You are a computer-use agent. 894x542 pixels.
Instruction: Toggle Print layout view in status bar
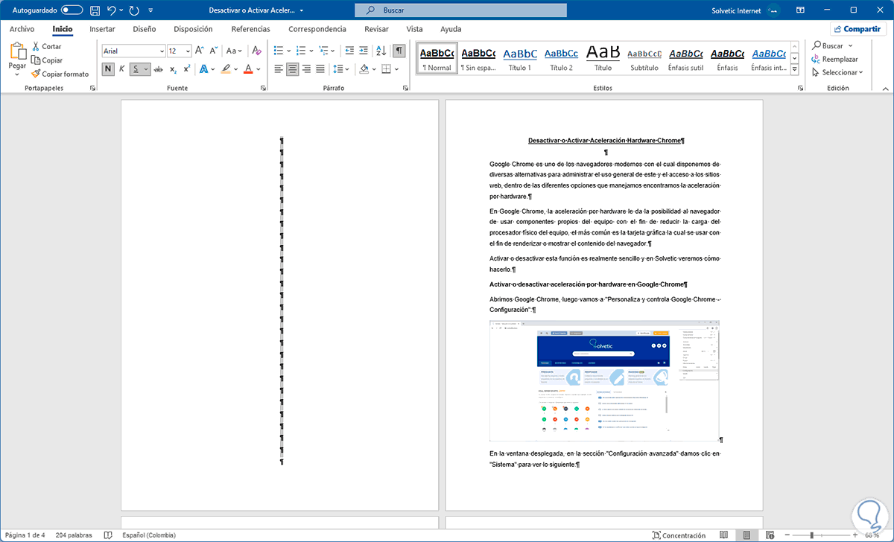746,535
